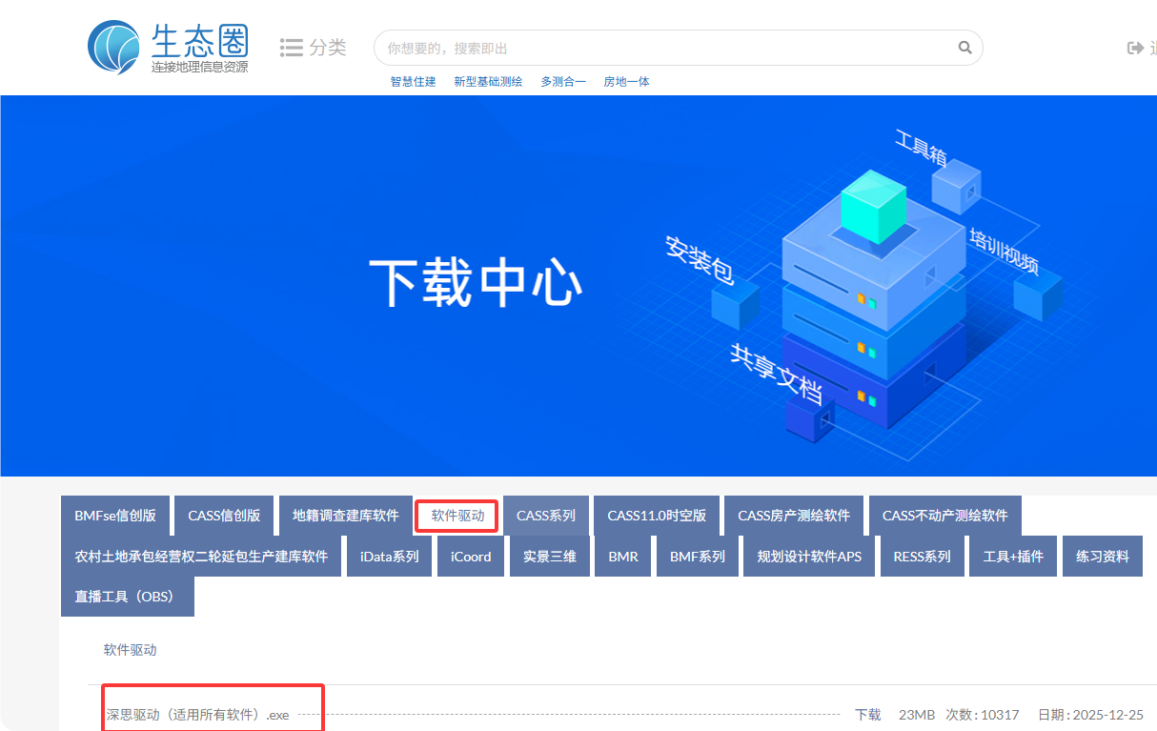The image size is (1157, 731).
Task: Select the 软件驱动 tab
Action: pyautogui.click(x=457, y=516)
